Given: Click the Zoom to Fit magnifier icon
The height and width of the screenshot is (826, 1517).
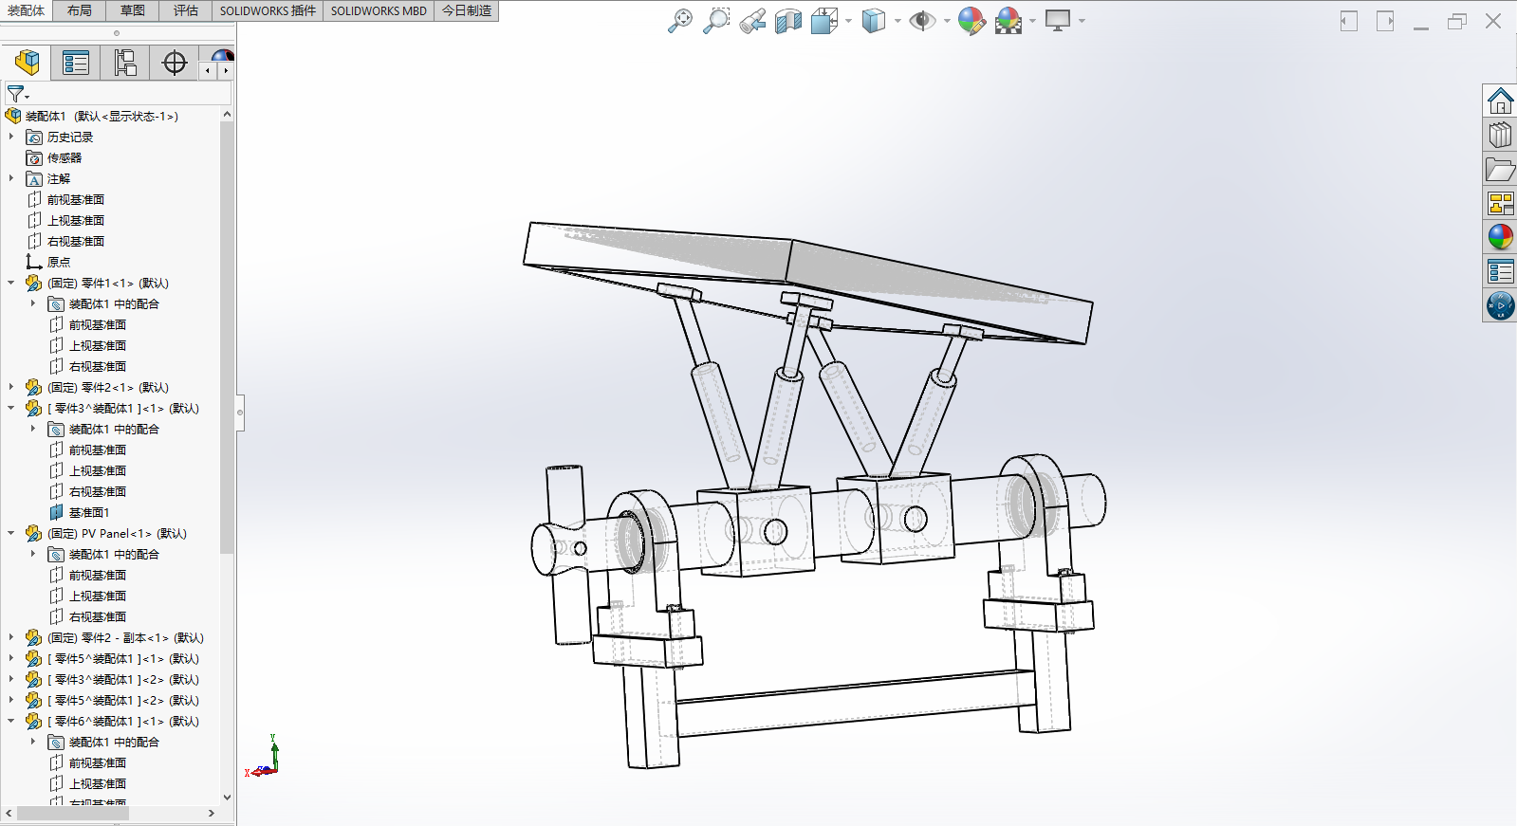Looking at the screenshot, I should (x=680, y=21).
